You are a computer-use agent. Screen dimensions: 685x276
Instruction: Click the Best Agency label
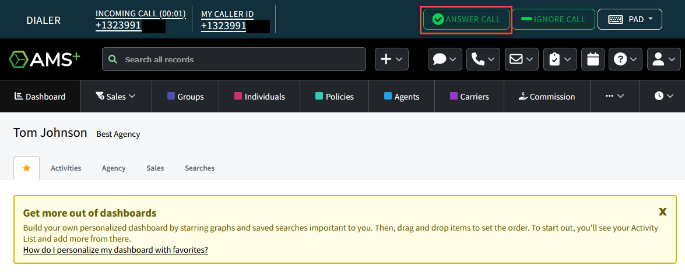(118, 135)
